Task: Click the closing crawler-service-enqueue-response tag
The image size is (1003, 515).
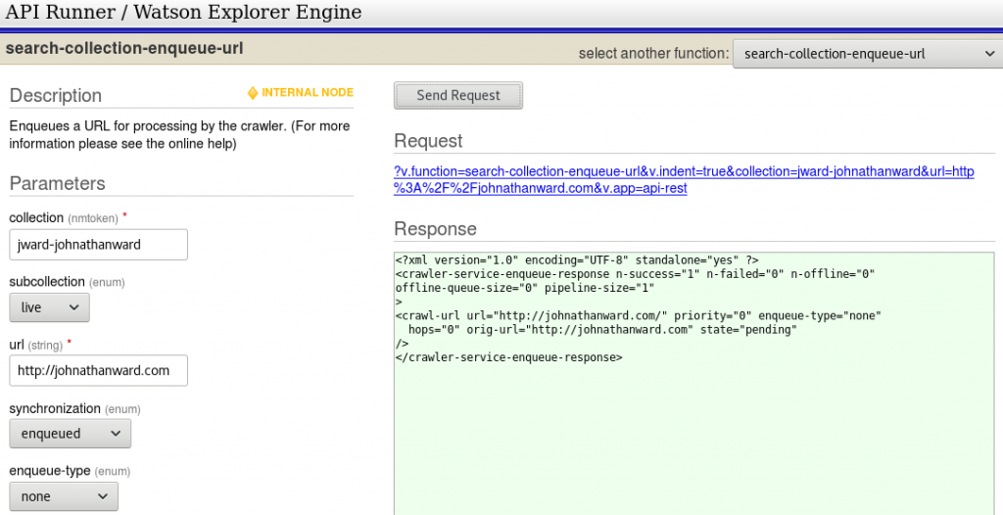Action: tap(509, 358)
